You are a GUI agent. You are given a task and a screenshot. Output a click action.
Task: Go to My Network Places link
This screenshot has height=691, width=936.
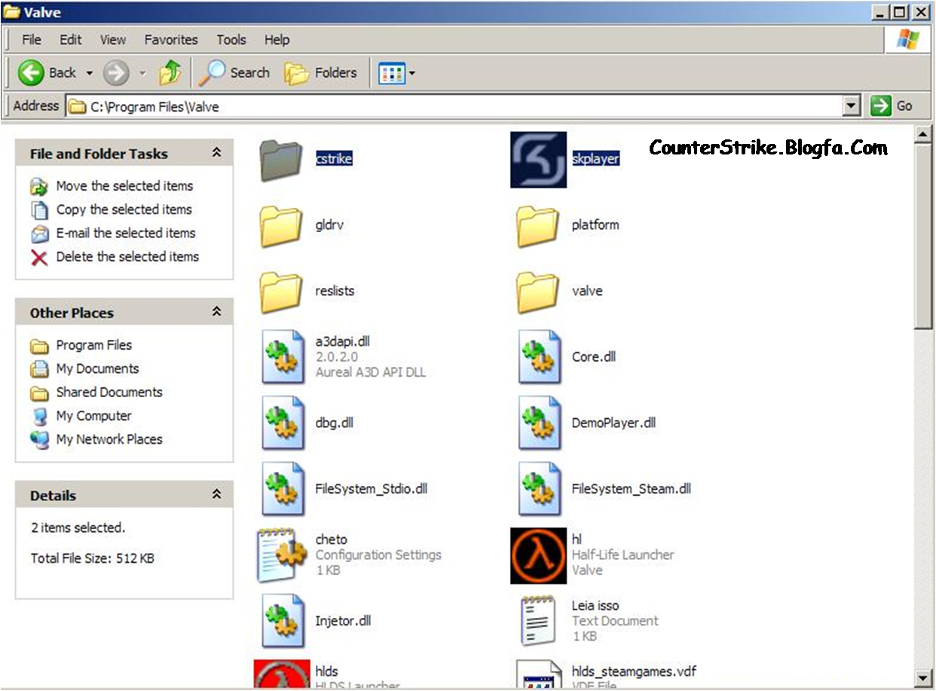click(x=109, y=439)
